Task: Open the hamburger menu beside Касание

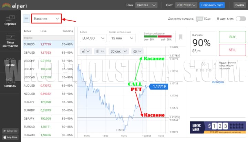Action: tap(26, 19)
